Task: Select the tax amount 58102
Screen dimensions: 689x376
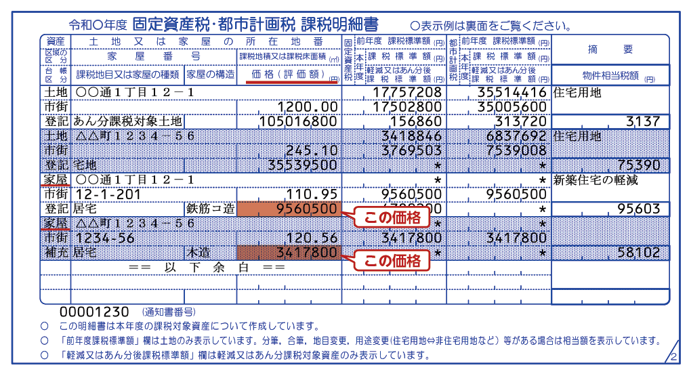Action: (x=638, y=252)
